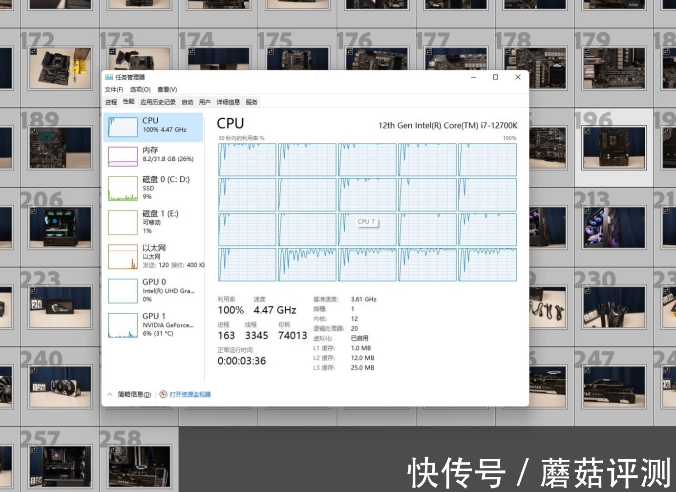Screen dimensions: 676x492
Task: Click the uptime value 0:00:03:36
Action: coord(242,361)
